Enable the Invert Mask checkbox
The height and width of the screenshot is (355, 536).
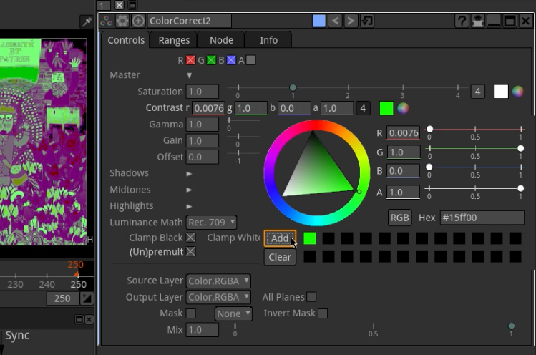(x=323, y=313)
